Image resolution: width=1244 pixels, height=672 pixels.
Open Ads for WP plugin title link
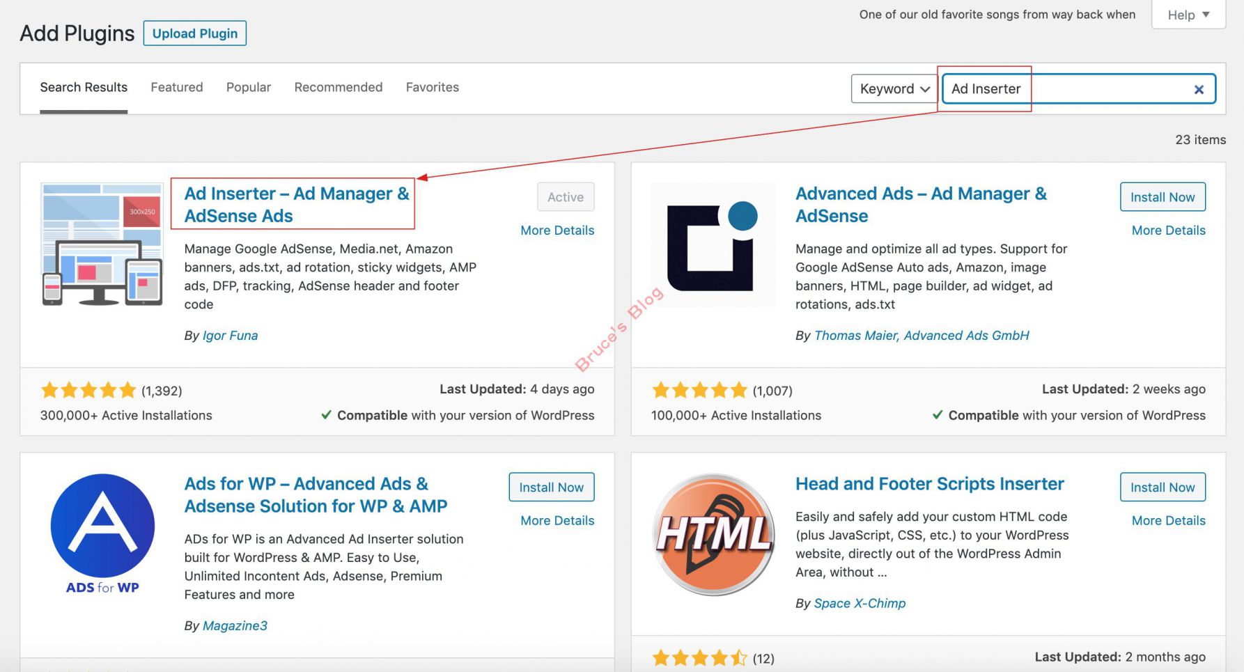(316, 495)
